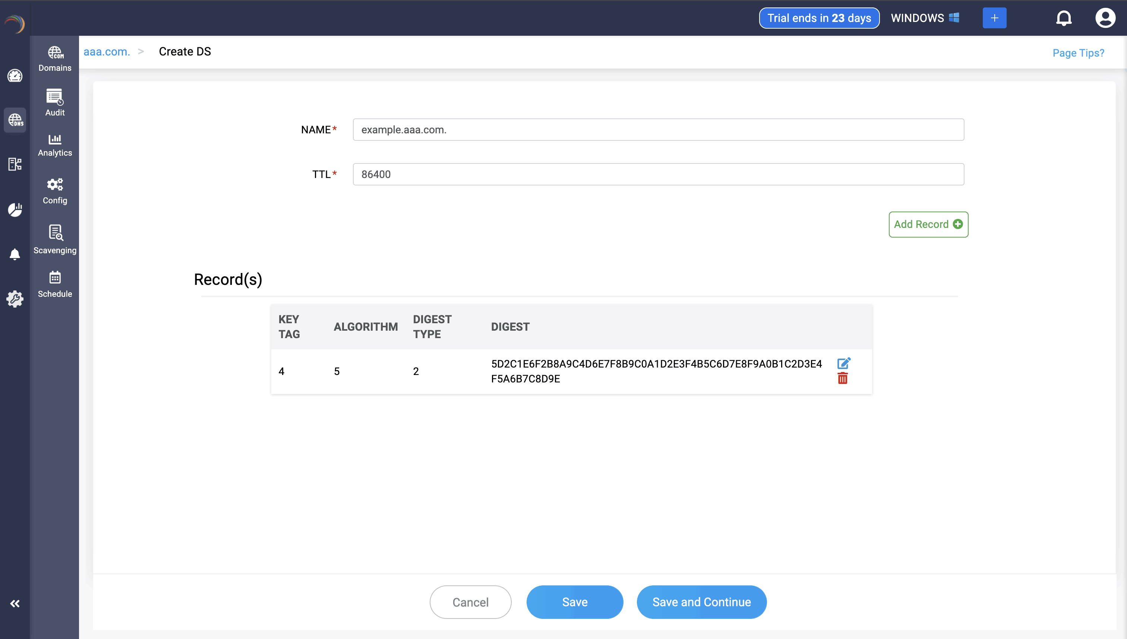This screenshot has height=639, width=1127.
Task: Click the blue plus quick-add button
Action: (x=994, y=18)
